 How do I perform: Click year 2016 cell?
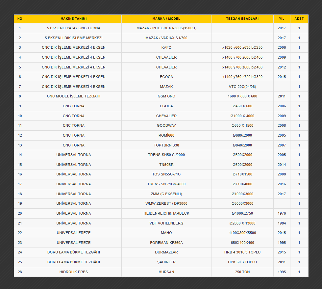(x=282, y=184)
